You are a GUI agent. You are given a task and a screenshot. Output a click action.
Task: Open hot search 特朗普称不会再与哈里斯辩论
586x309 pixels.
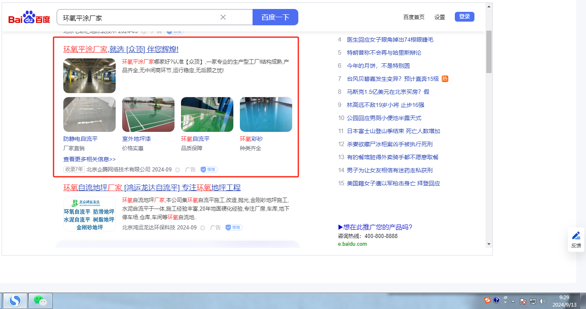coord(384,53)
